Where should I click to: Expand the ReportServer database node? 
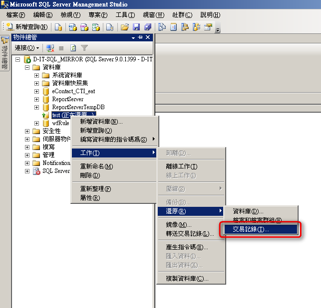point(36,99)
